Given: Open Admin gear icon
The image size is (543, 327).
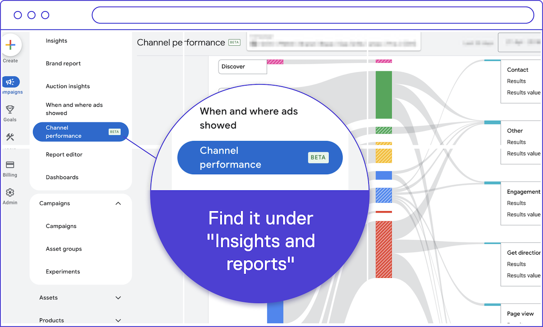Looking at the screenshot, I should [10, 193].
